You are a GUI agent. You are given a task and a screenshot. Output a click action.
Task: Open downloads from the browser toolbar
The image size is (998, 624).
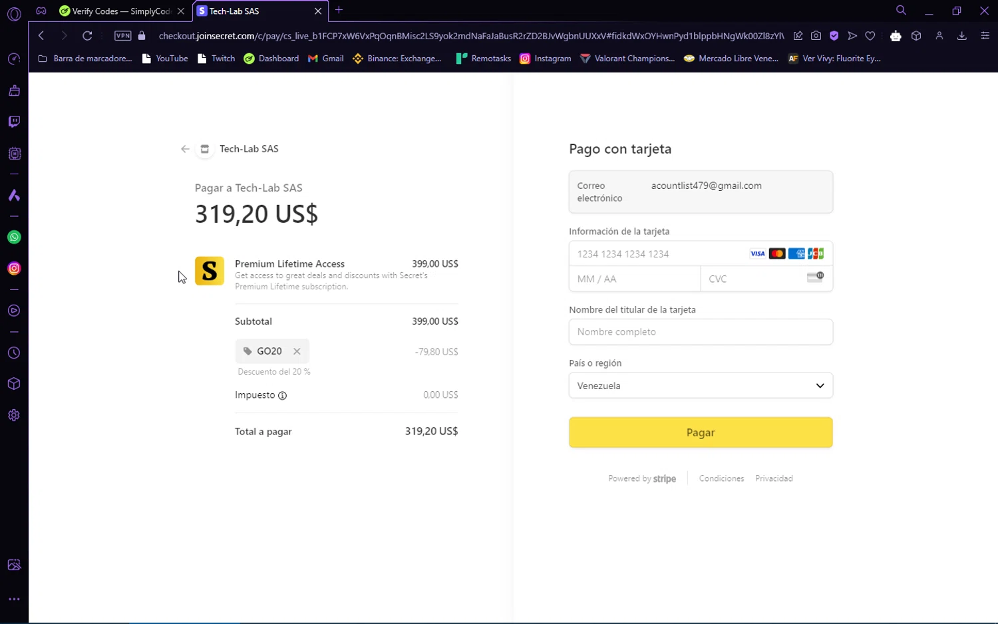tap(961, 36)
